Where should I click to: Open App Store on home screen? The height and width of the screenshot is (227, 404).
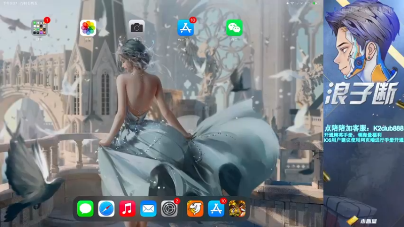(185, 28)
